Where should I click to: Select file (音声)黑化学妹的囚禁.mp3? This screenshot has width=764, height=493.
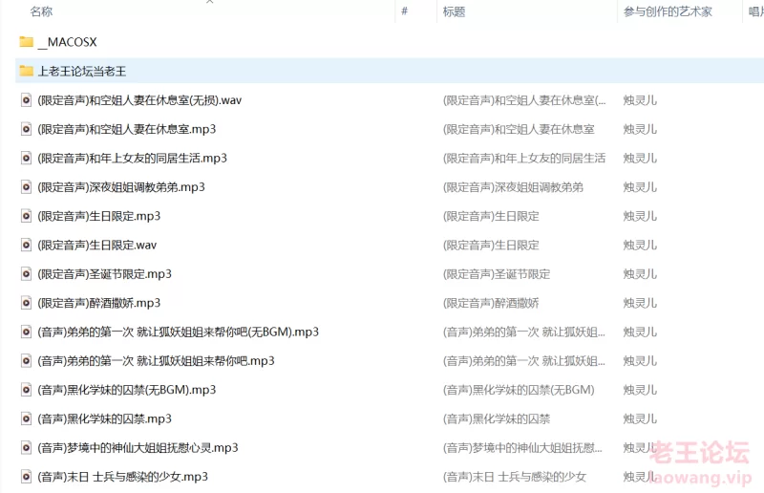(x=104, y=418)
